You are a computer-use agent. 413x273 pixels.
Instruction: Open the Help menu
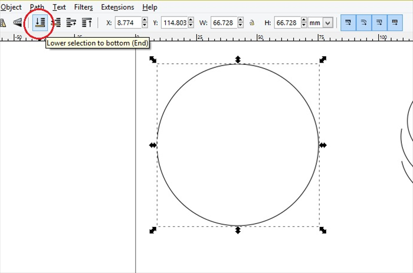click(150, 7)
